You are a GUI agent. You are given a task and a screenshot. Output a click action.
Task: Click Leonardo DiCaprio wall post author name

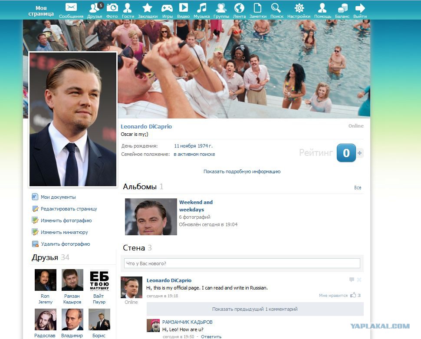[x=169, y=280]
